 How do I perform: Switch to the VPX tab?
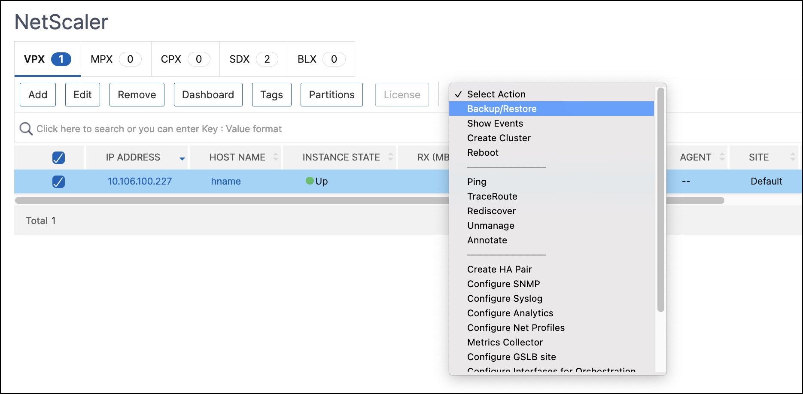coord(48,59)
